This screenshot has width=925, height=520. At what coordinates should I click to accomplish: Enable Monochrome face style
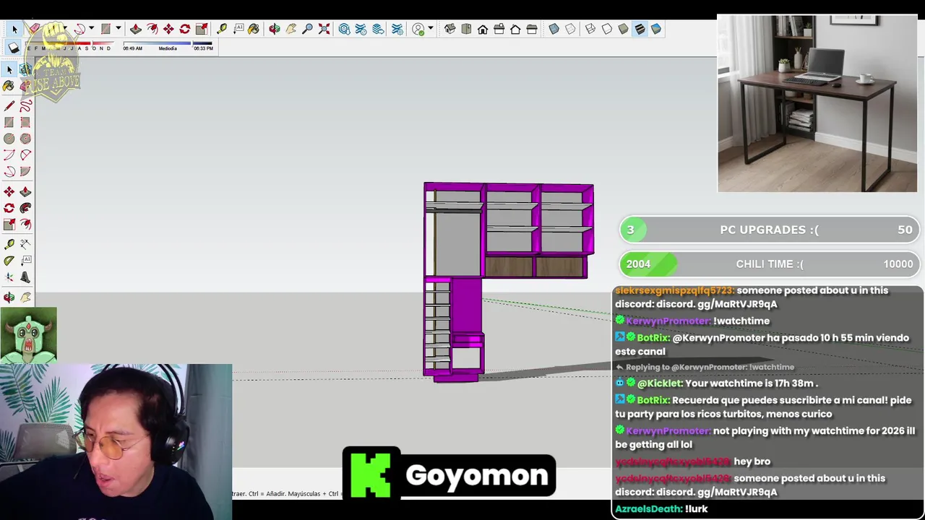click(656, 29)
